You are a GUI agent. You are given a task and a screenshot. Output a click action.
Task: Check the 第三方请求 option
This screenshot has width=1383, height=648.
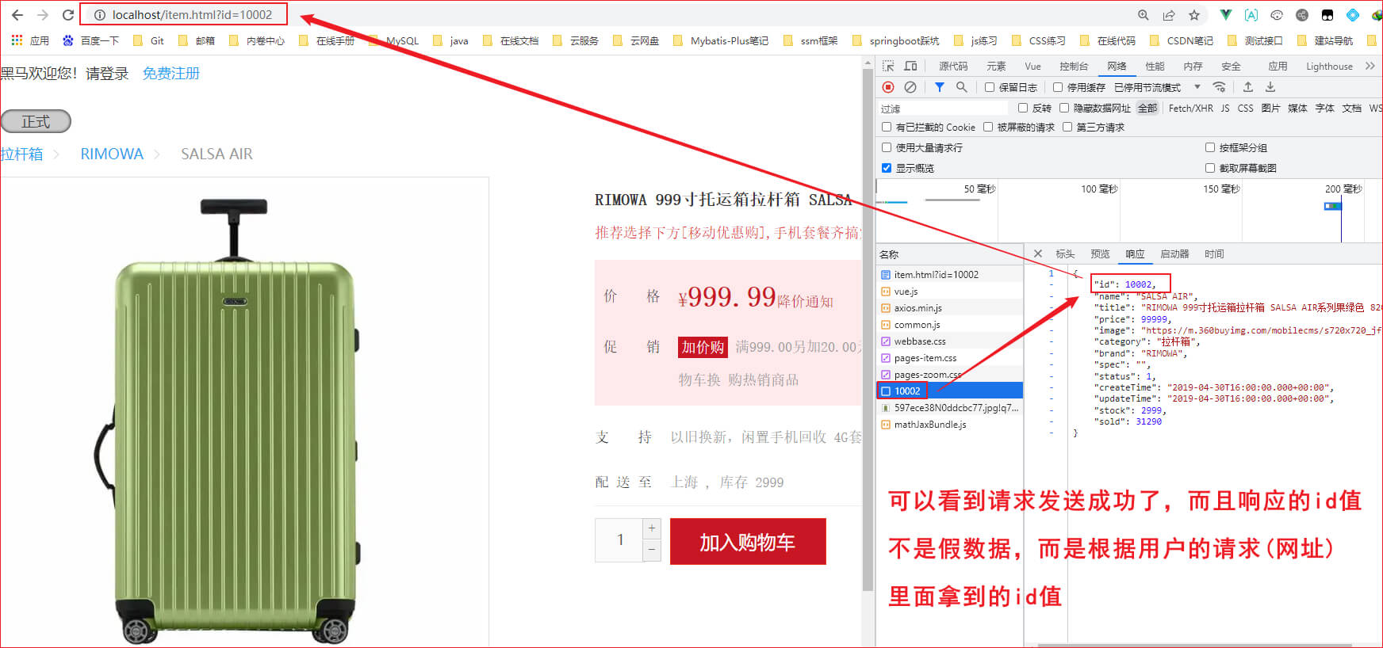point(1067,127)
